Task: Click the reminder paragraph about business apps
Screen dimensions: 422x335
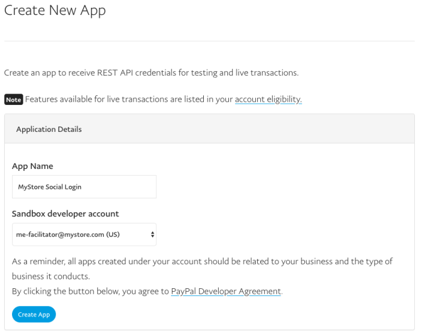Action: [203, 268]
